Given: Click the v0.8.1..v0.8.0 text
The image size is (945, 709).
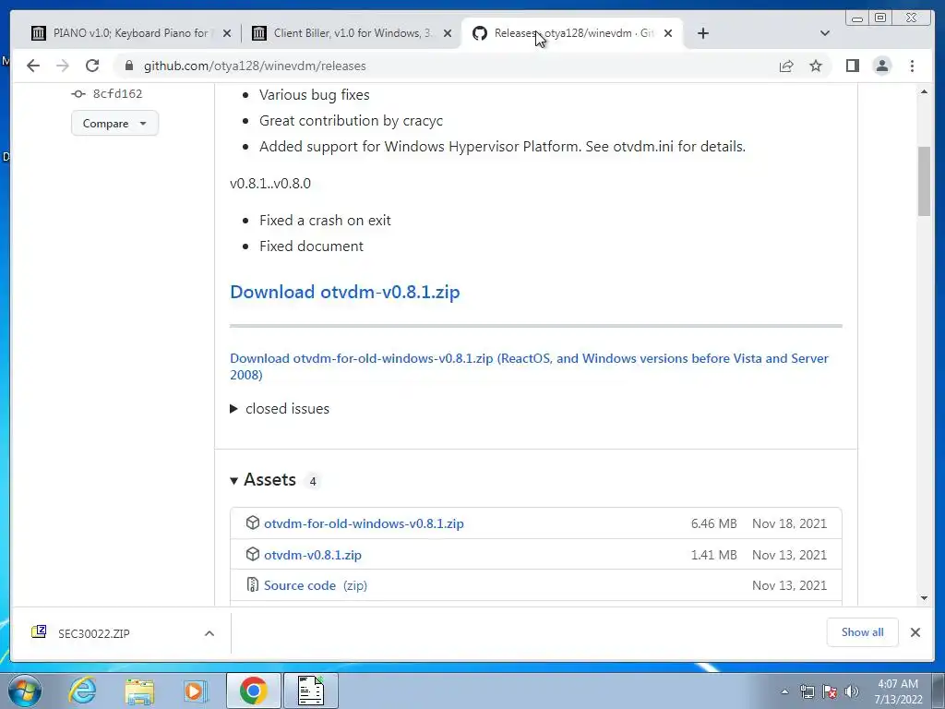Looking at the screenshot, I should [x=270, y=184].
